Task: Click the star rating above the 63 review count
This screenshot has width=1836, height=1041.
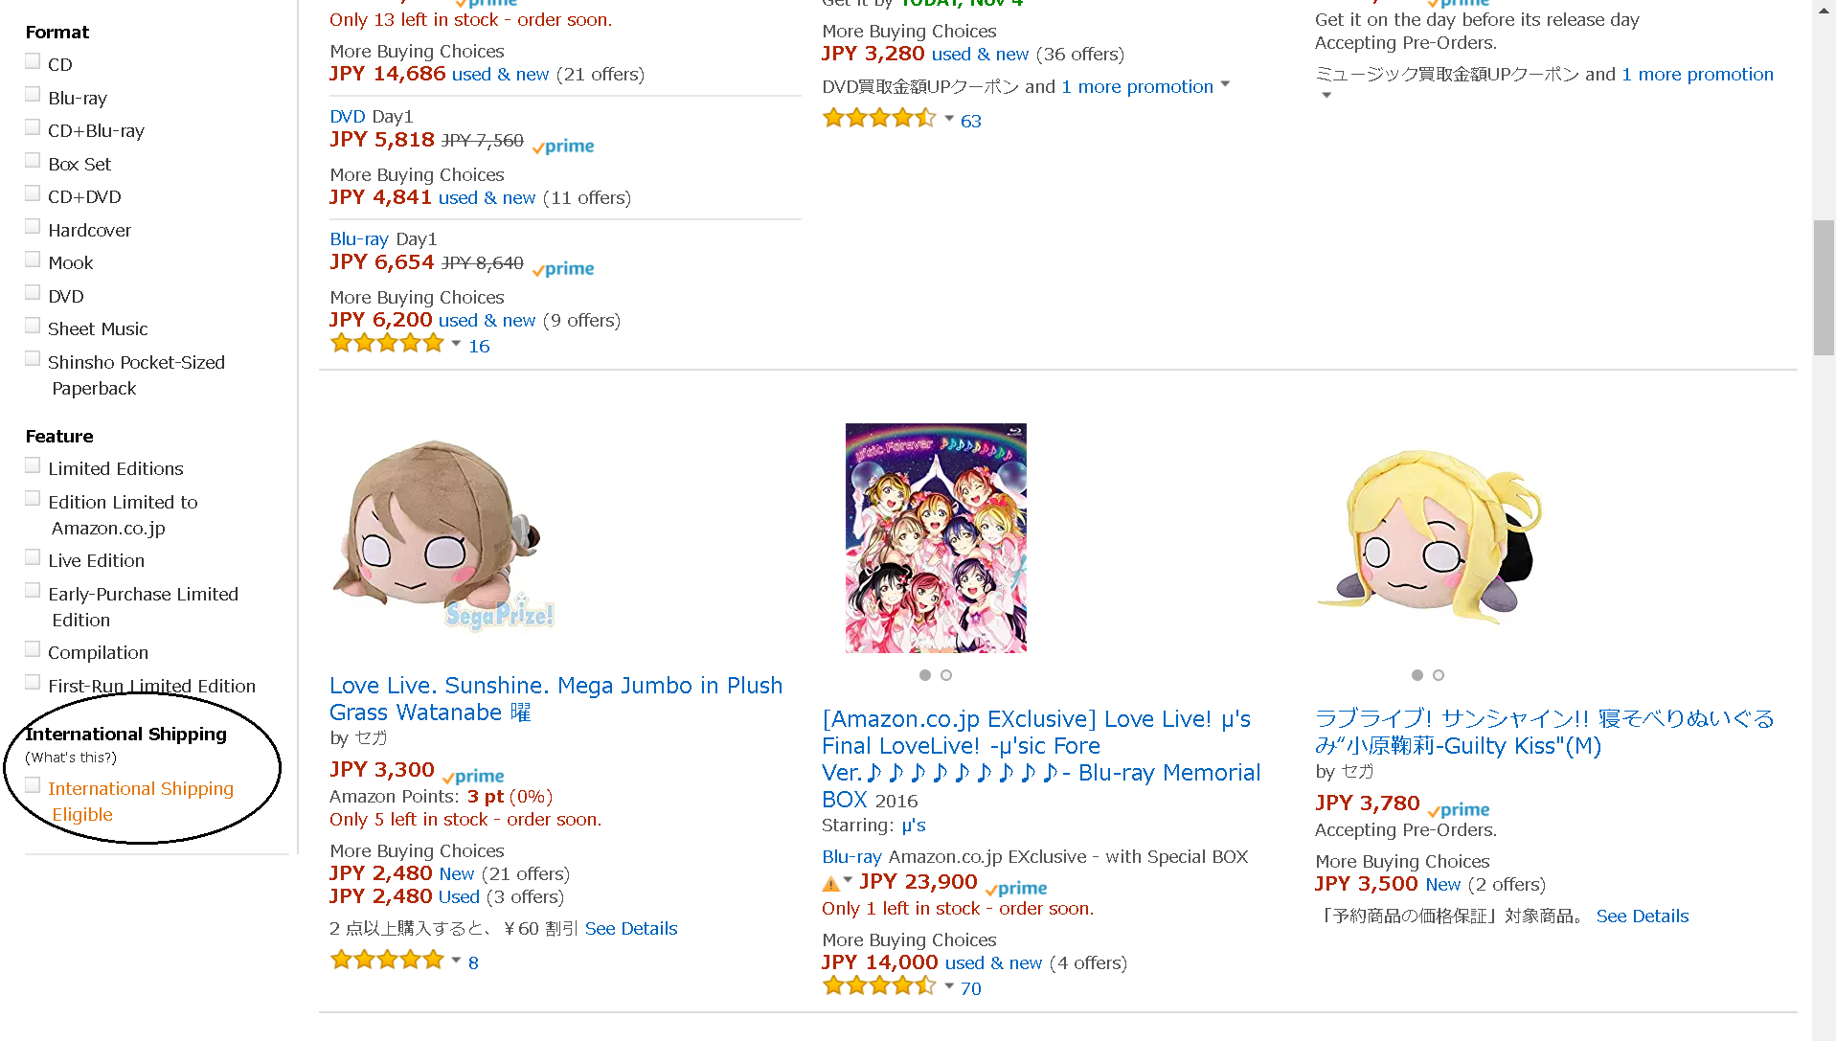Action: coord(879,117)
